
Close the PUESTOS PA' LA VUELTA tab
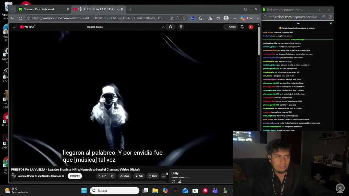[x=122, y=9]
